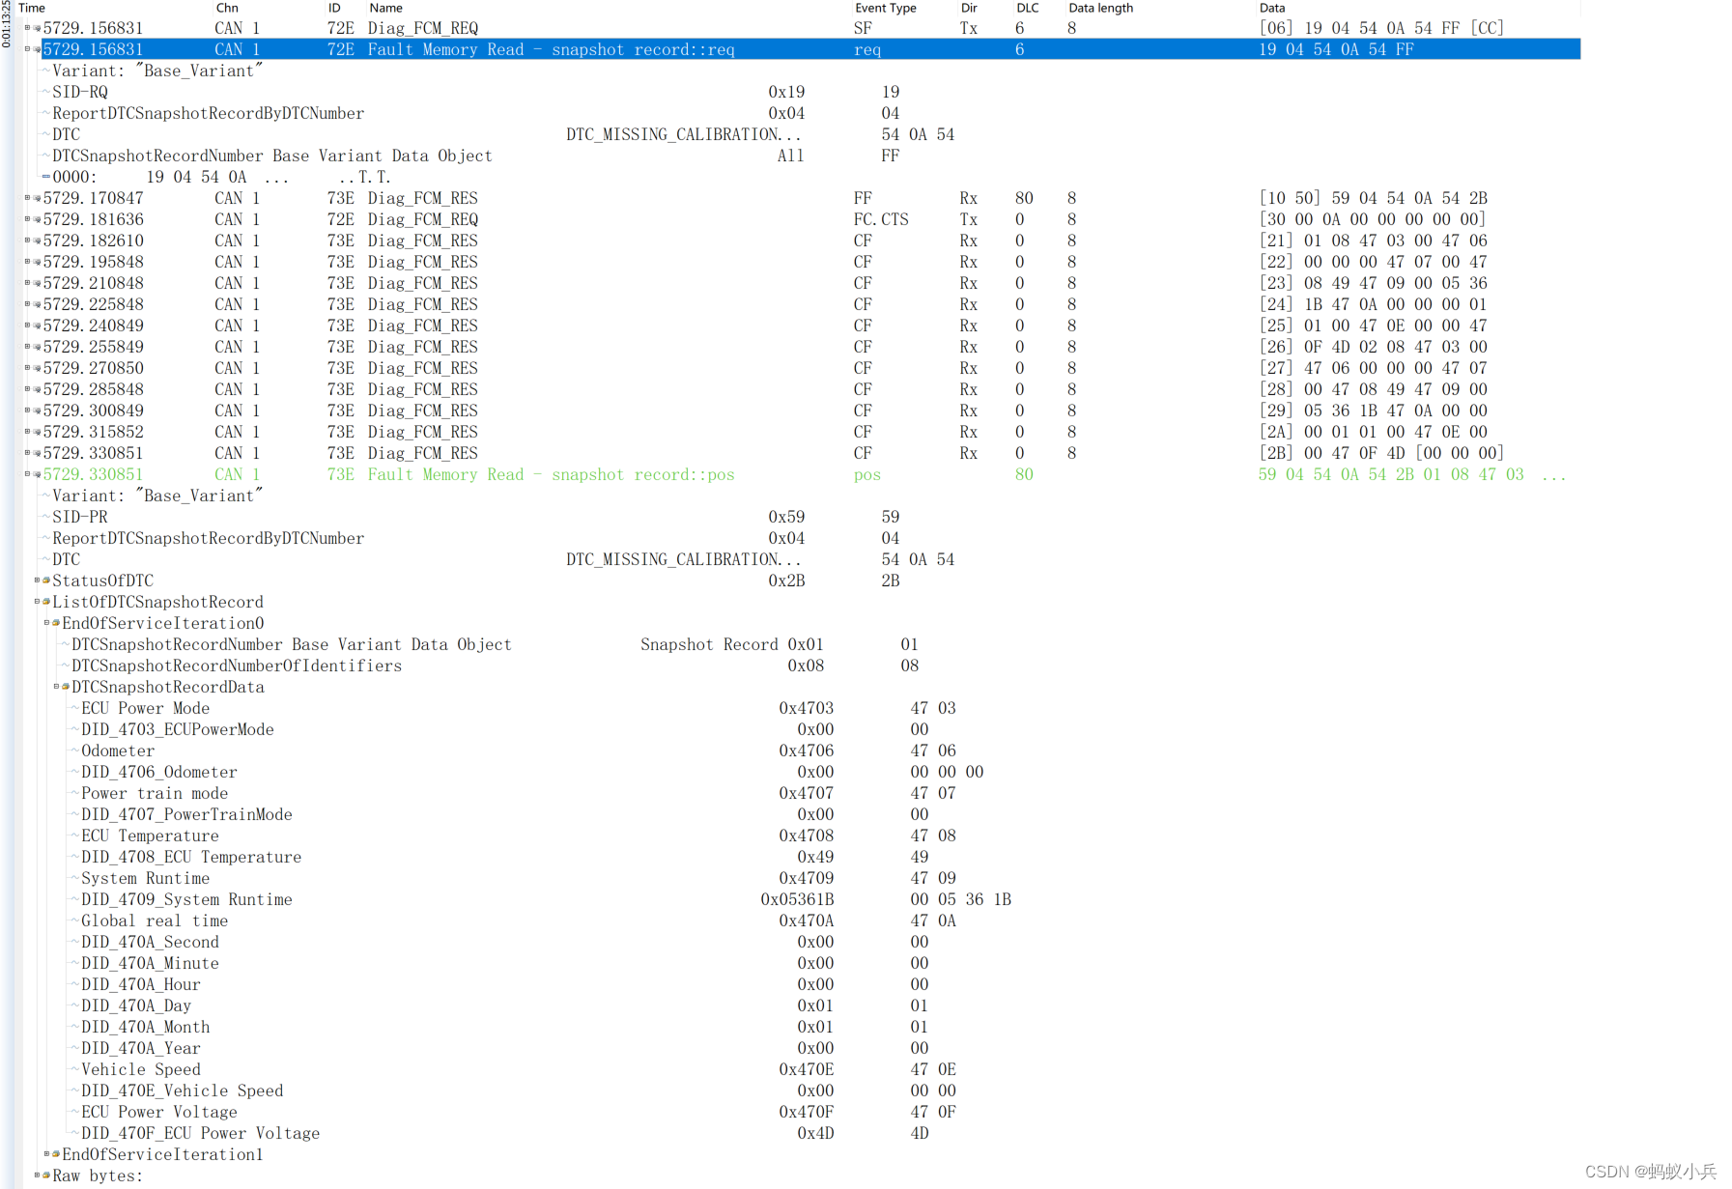
Task: Click the DTCSnapshotRecordData node icon
Action: pos(66,687)
